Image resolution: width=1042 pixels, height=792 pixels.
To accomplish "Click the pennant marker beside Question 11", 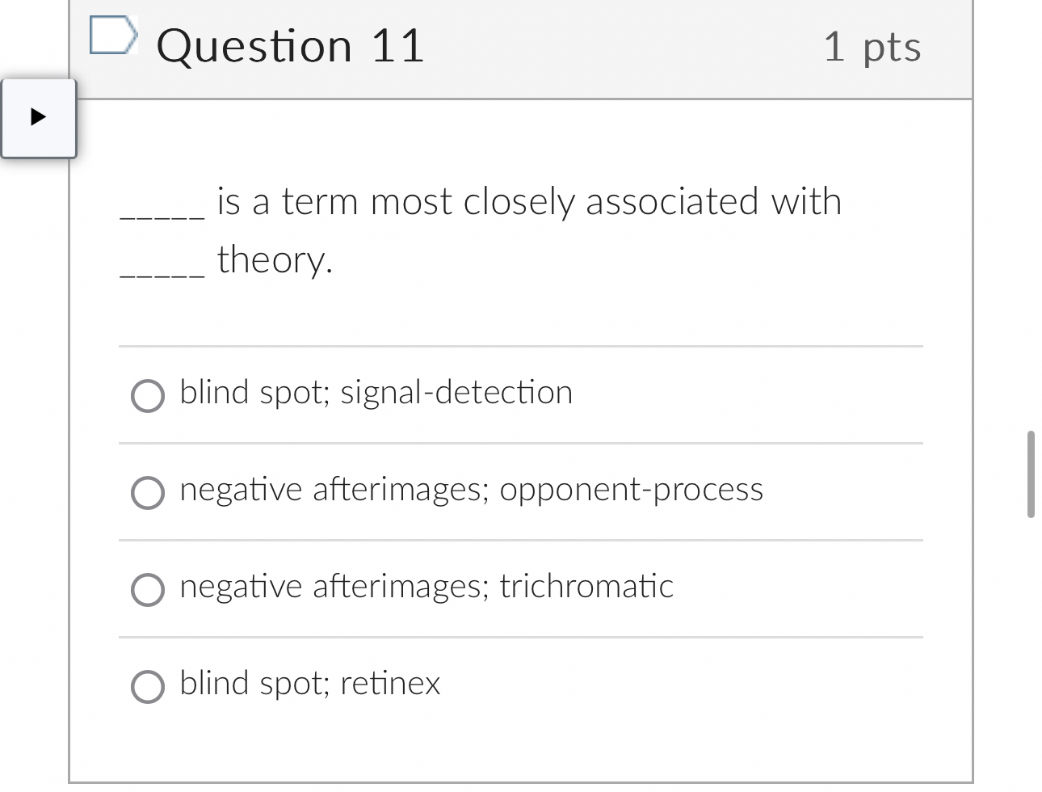I will point(112,36).
